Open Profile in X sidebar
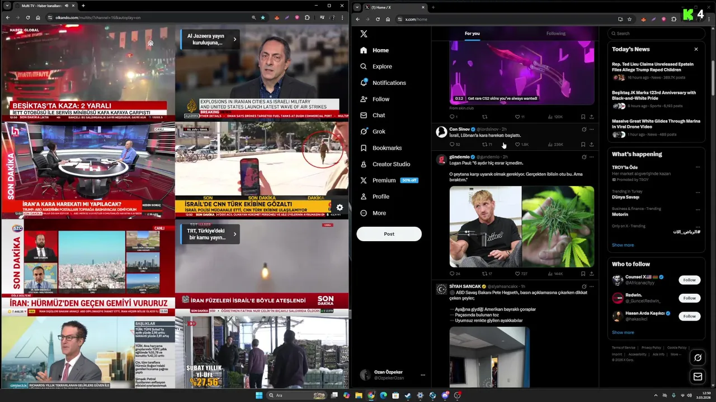716x402 pixels. click(x=375, y=197)
